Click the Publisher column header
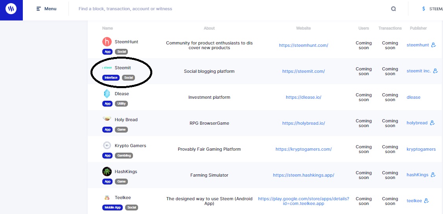 419,28
